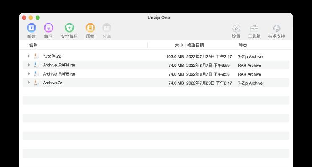Click the file icon of 7z文件.7z
312x167 pixels.
point(36,56)
